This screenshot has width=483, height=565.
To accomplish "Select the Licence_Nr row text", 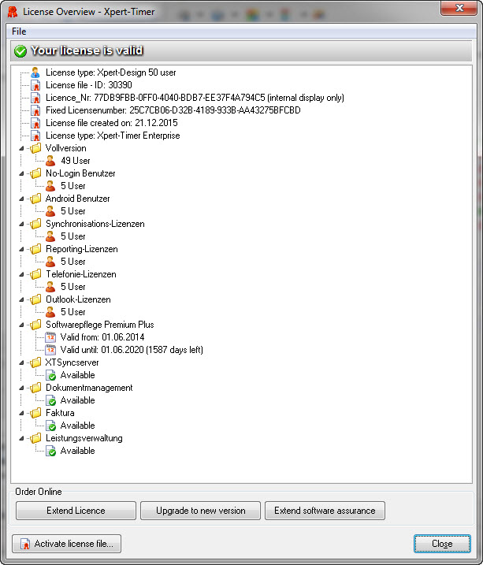I will coord(195,98).
